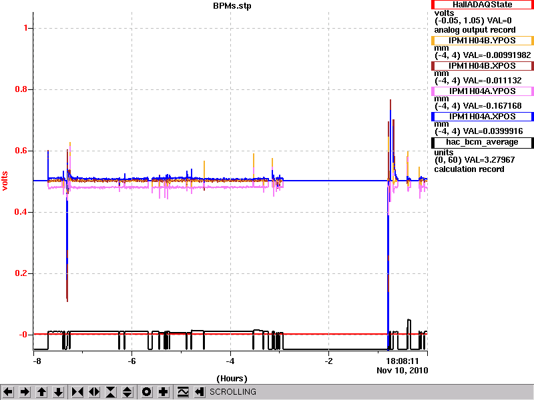Screen dimensions: 534x400
Task: Click the arrow-to-bar scroll mode icon
Action: click(x=199, y=392)
